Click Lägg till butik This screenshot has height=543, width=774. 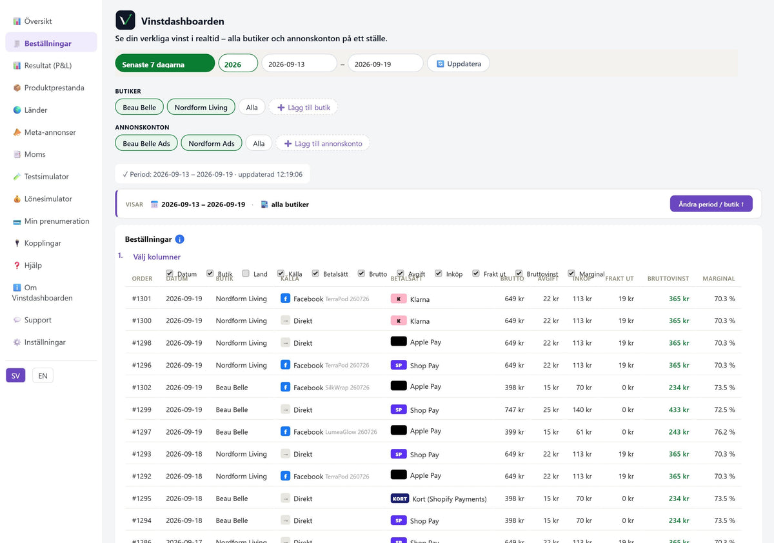click(303, 107)
